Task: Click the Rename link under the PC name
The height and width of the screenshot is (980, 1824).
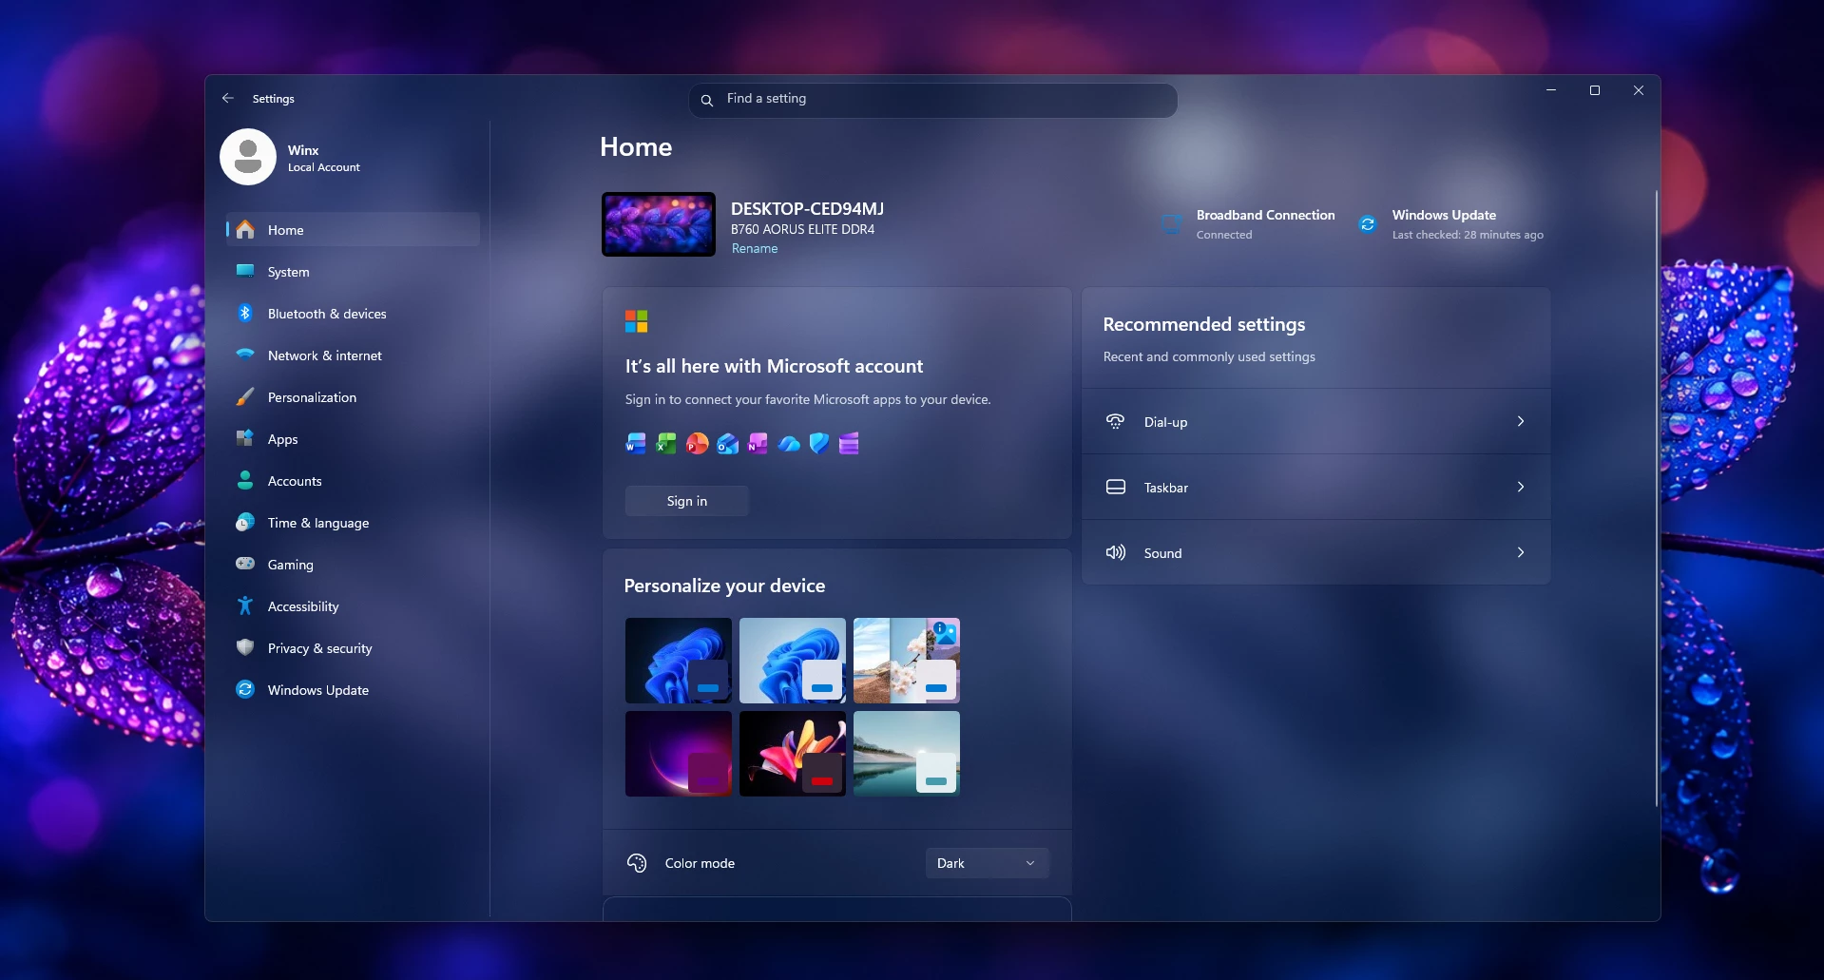Action: [x=755, y=248]
